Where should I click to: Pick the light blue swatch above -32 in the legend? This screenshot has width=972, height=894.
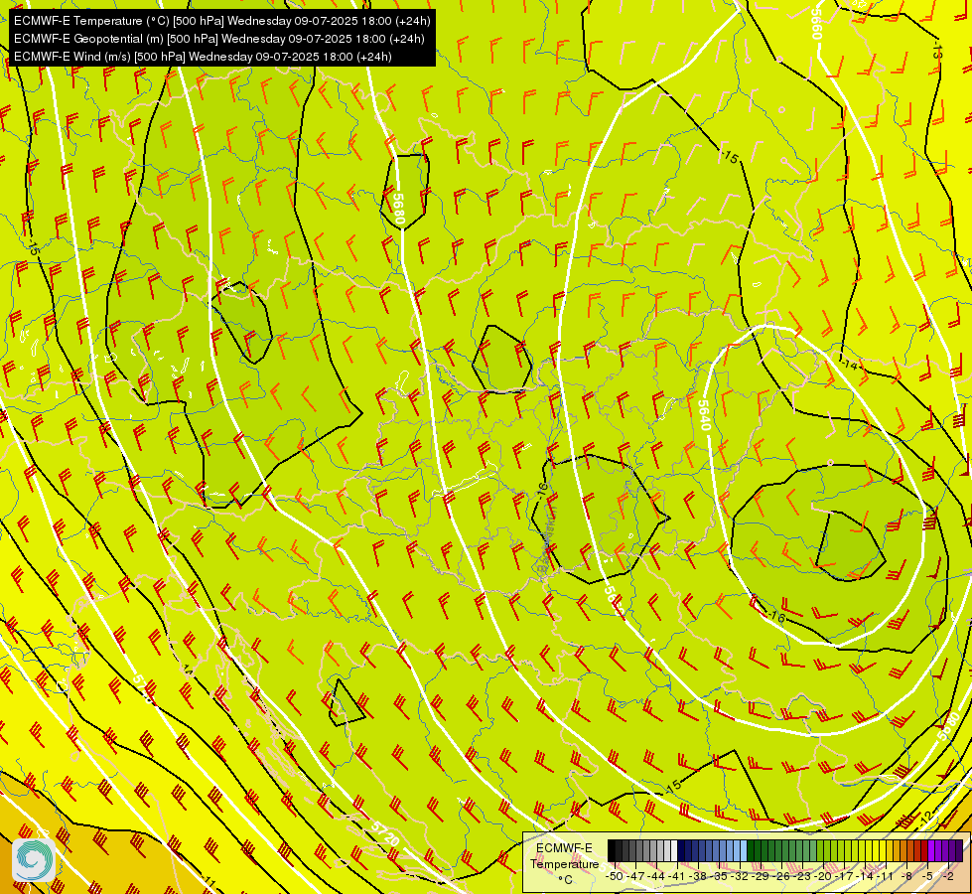(x=744, y=850)
